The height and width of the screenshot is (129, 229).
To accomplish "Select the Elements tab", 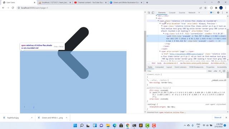I will (x=162, y=13).
